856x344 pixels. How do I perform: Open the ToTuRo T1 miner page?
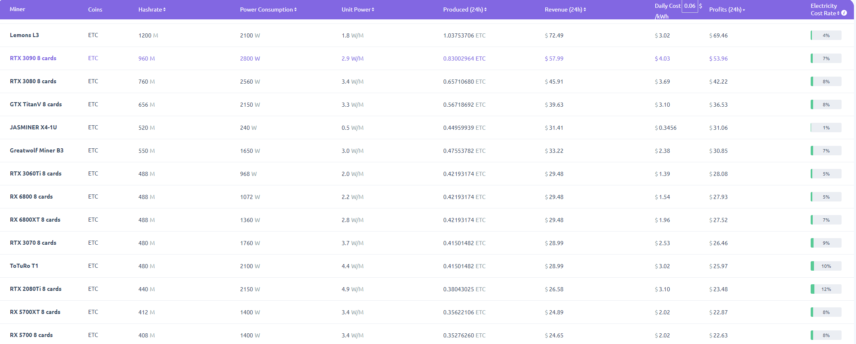click(x=24, y=266)
